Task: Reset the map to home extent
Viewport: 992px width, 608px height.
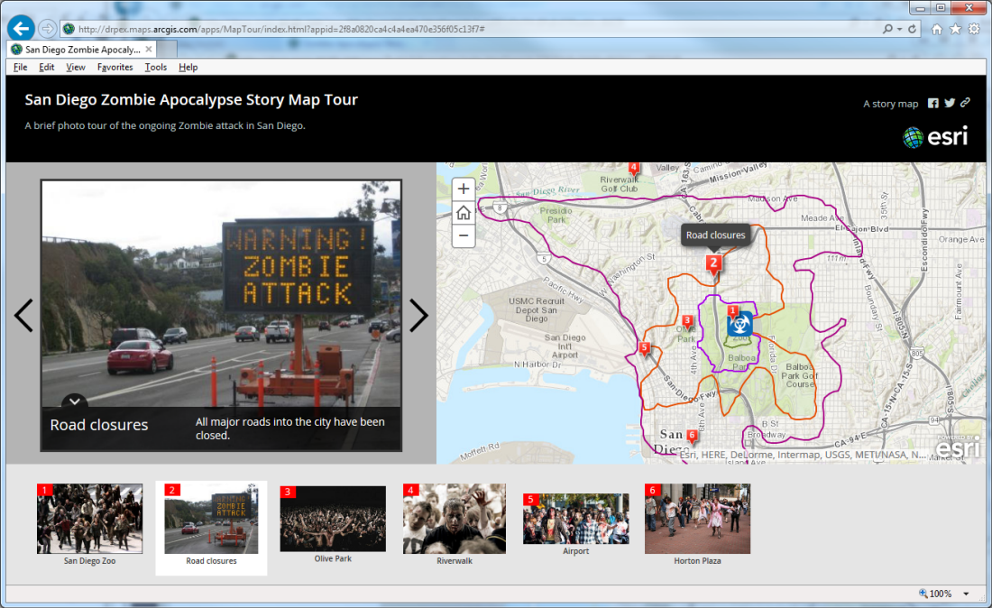Action: 464,213
